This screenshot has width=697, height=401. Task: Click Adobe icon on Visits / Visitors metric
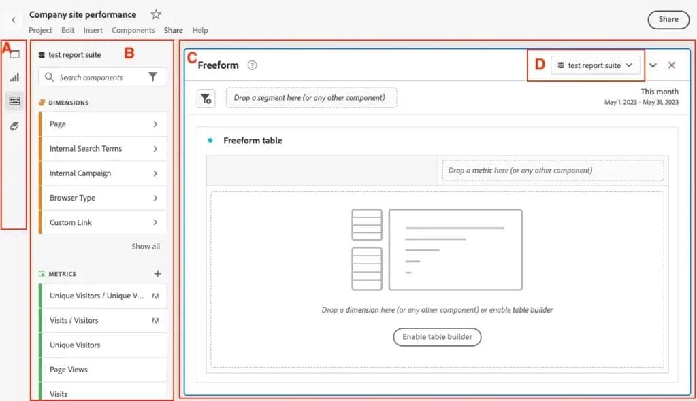click(x=155, y=320)
